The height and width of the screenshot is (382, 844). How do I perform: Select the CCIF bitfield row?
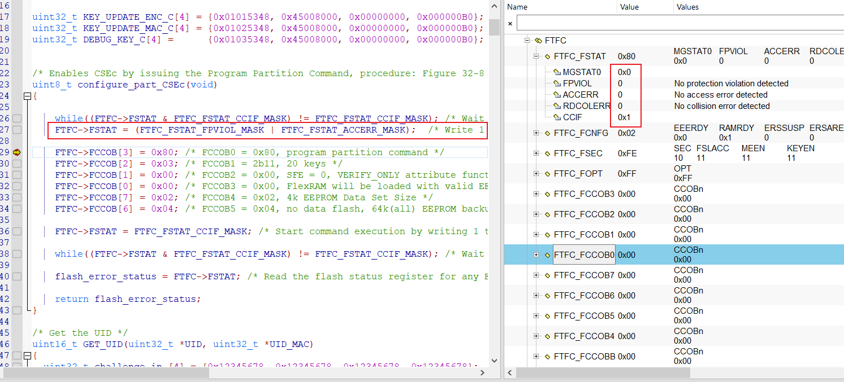tap(674, 117)
